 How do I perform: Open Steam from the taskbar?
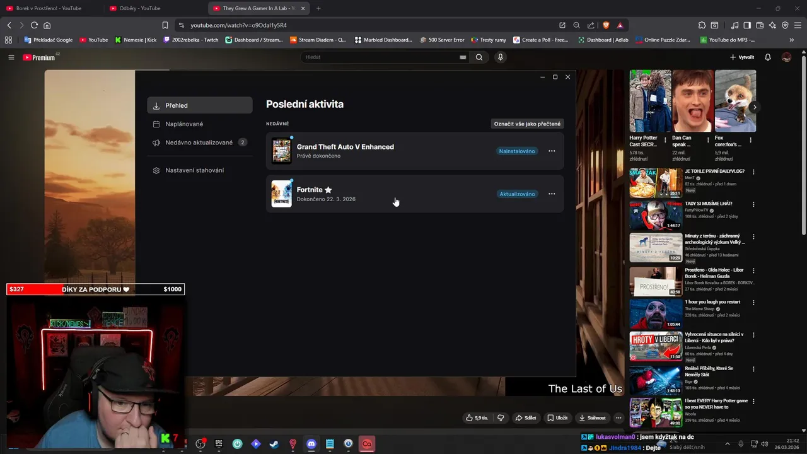[x=274, y=444]
